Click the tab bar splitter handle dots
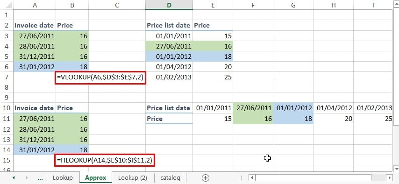The image size is (399, 184). tap(242, 177)
